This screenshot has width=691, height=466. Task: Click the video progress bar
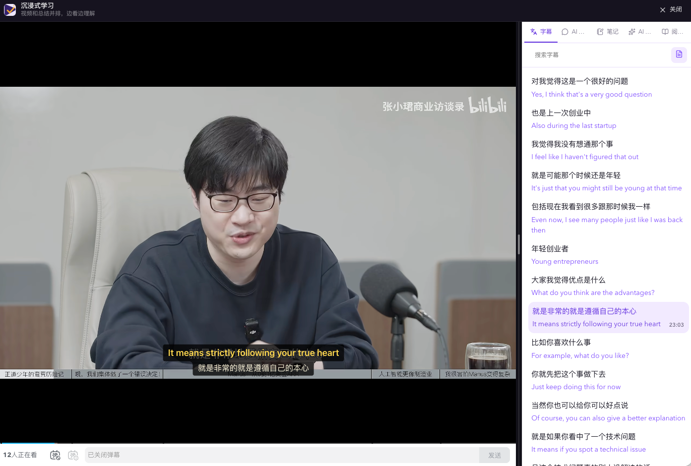[x=258, y=443]
